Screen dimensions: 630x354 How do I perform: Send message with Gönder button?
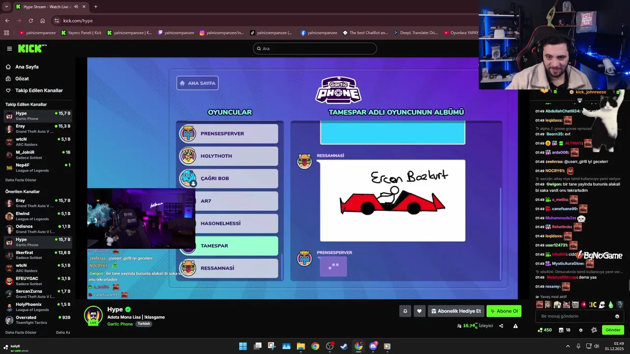[613, 330]
